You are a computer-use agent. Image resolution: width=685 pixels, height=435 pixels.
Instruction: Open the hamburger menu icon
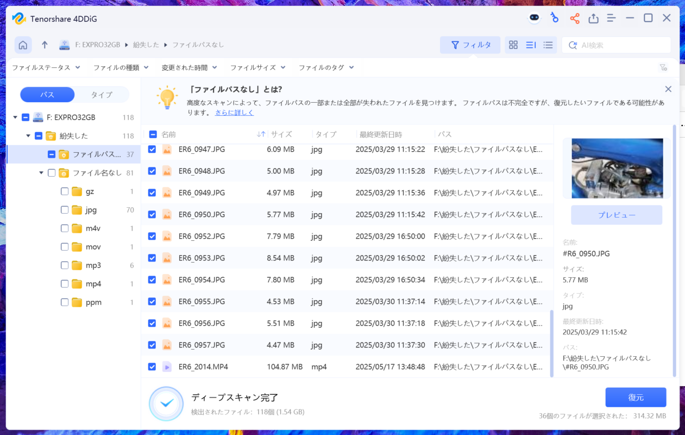[x=611, y=18]
